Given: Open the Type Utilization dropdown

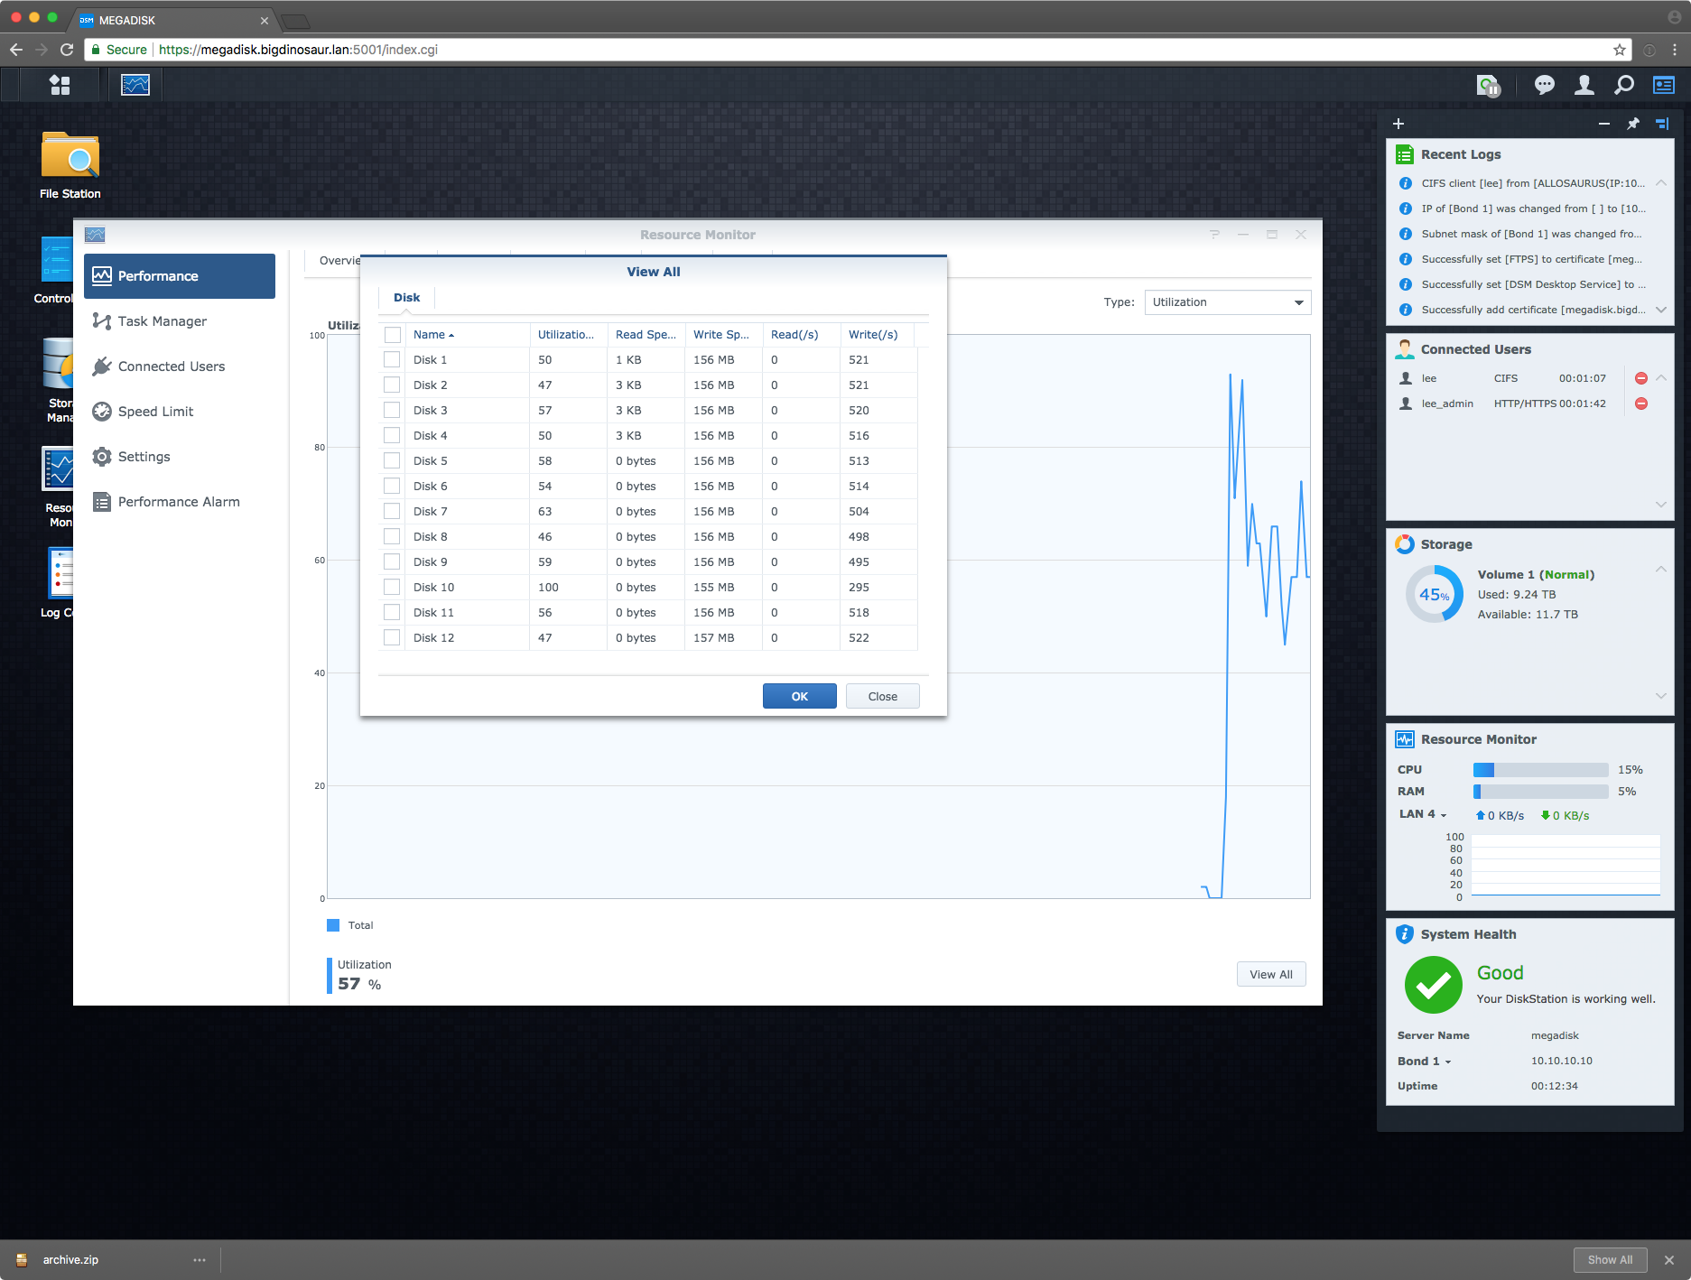Looking at the screenshot, I should coord(1227,302).
